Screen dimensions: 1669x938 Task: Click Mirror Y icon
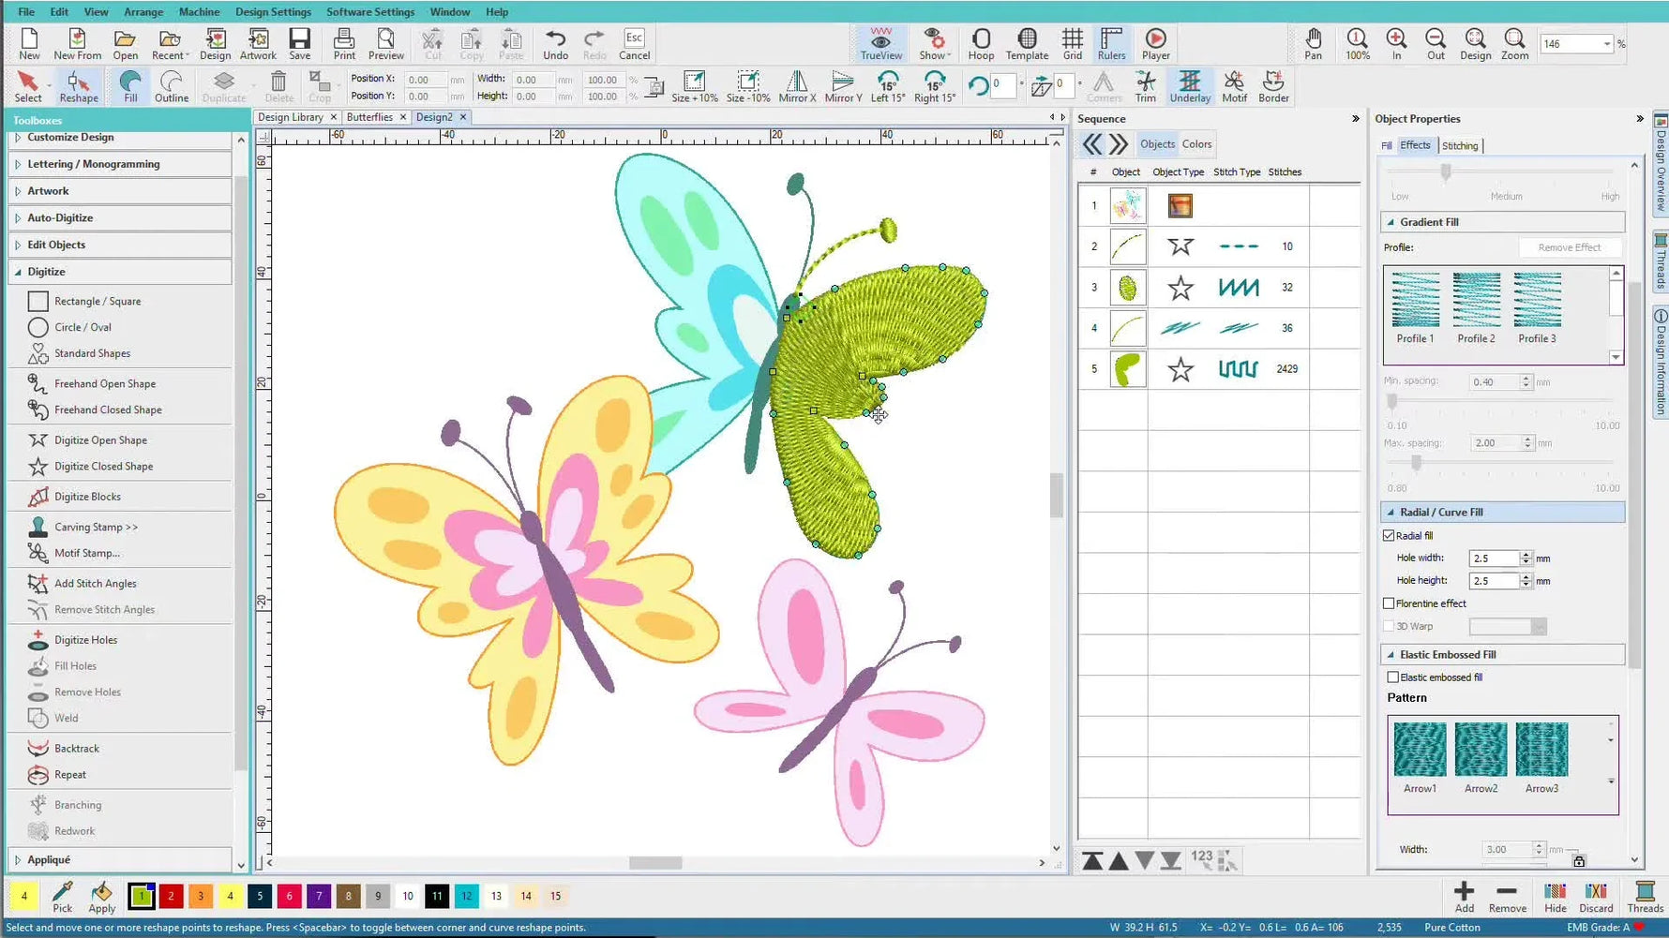pos(843,86)
